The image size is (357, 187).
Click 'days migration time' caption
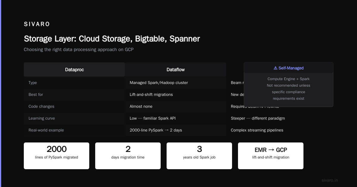point(128,157)
